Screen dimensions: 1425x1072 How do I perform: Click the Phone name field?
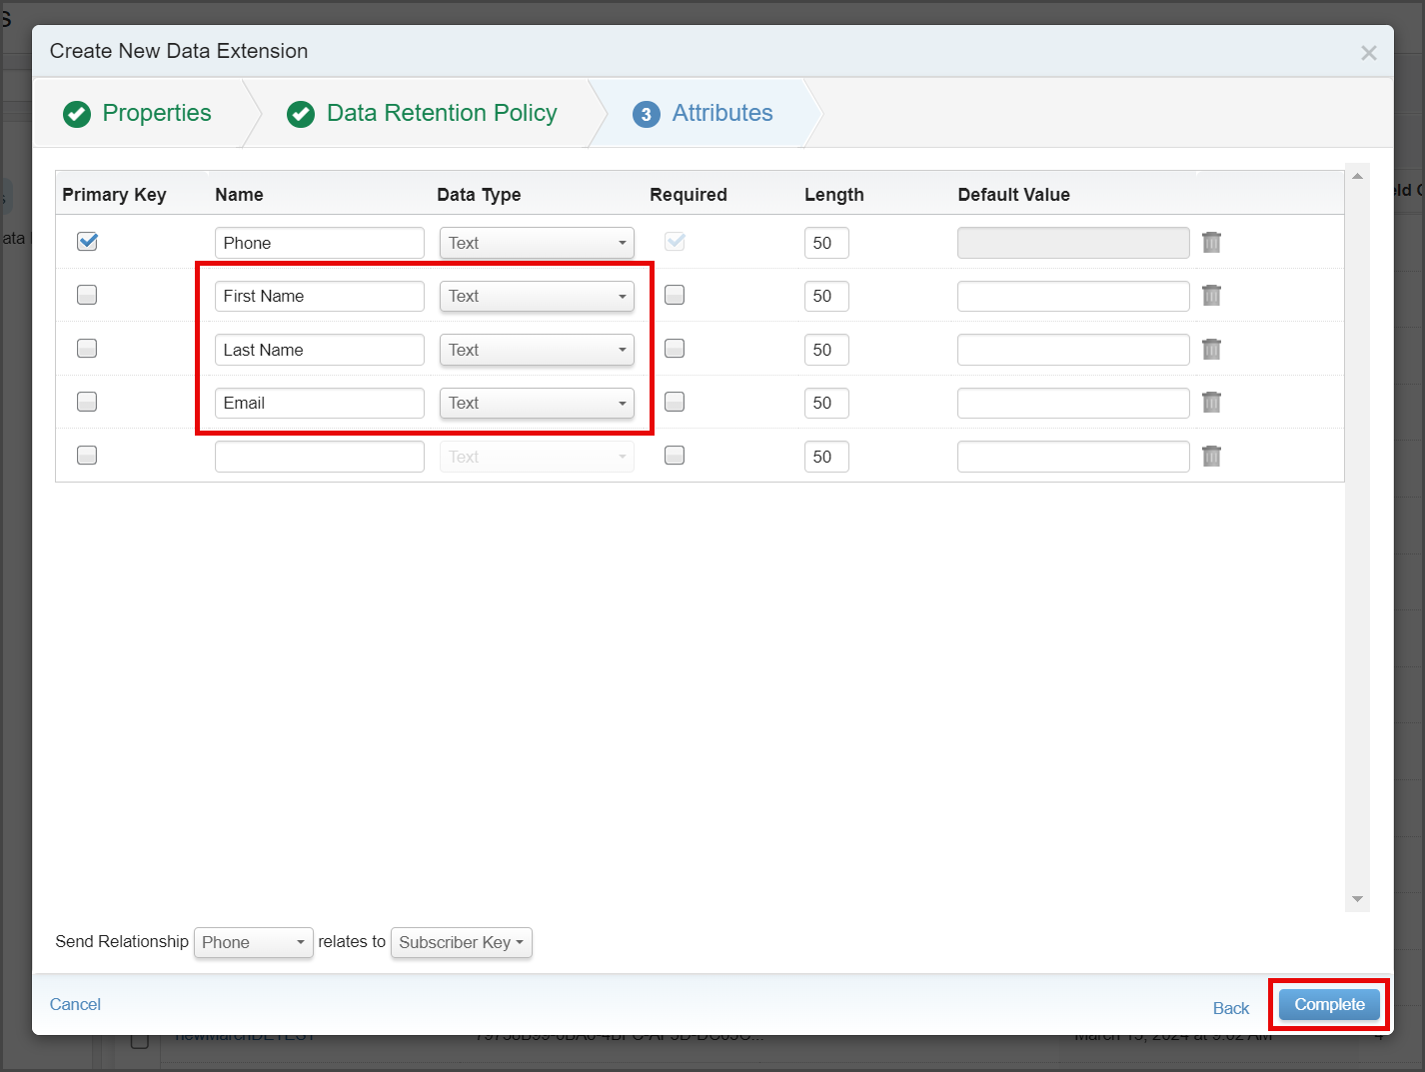pyautogui.click(x=320, y=243)
